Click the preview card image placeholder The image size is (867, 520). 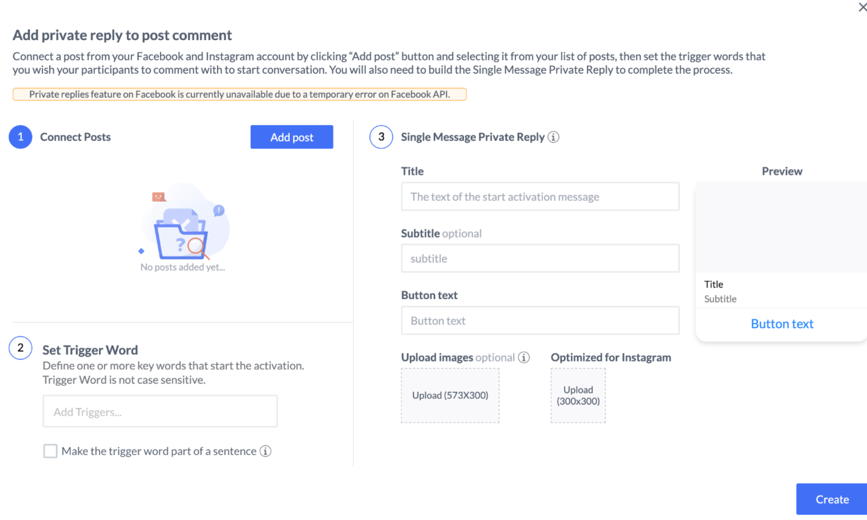(781, 227)
